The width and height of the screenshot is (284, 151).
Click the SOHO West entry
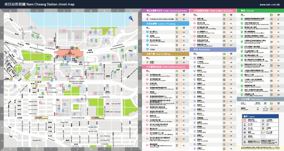[x=154, y=45]
